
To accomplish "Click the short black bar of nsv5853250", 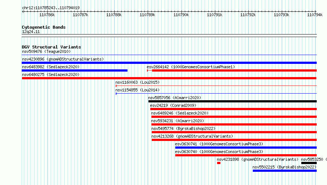I will pyautogui.click(x=309, y=163).
